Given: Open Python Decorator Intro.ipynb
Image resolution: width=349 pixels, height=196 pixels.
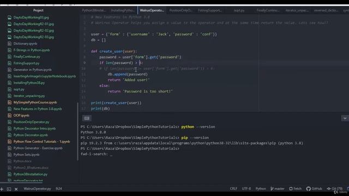Looking at the screenshot, I should (34, 128).
